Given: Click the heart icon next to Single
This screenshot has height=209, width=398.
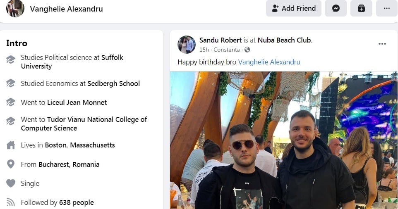Looking at the screenshot, I should (11, 183).
